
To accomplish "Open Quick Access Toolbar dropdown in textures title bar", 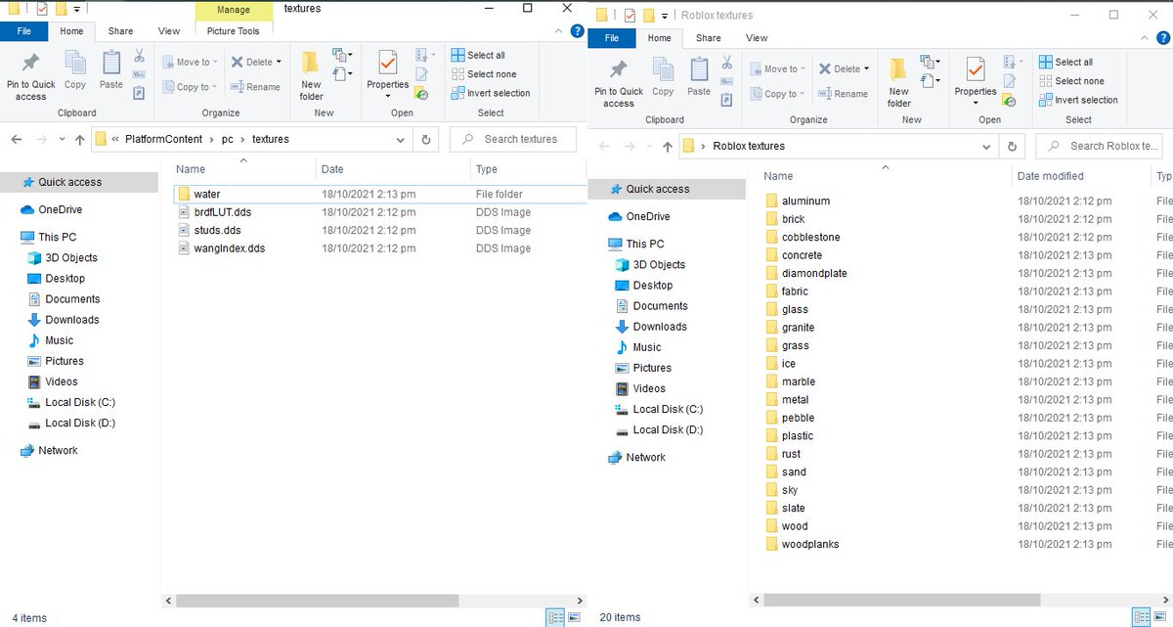I will click(76, 9).
